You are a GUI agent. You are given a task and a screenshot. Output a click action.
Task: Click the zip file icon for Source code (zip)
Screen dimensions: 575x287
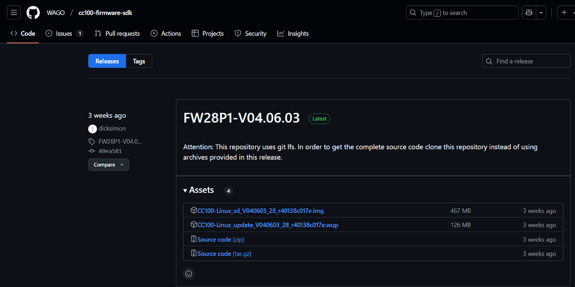194,239
